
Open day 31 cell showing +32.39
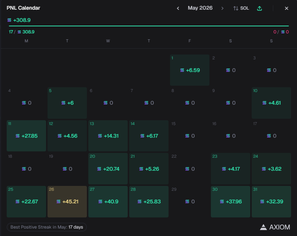point(271,201)
